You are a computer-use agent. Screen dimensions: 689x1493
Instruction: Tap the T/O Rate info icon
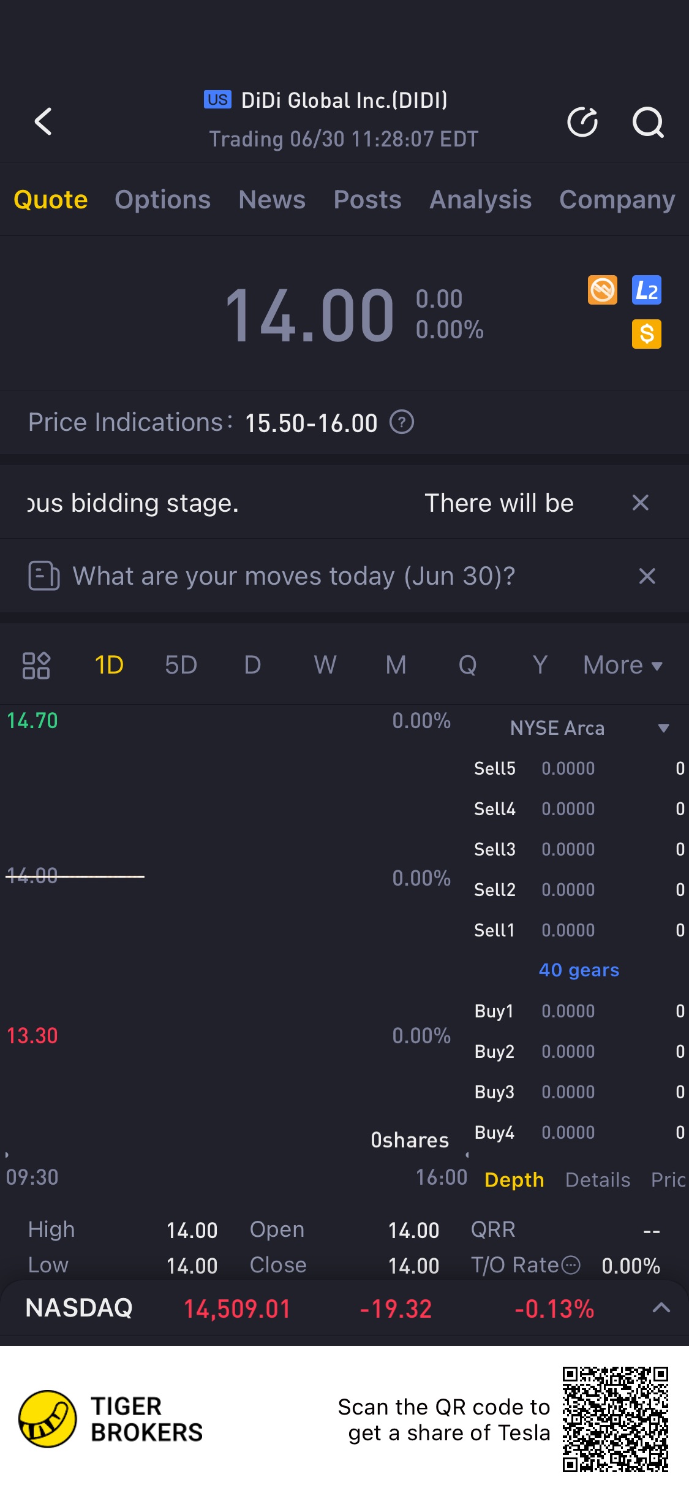click(571, 1265)
